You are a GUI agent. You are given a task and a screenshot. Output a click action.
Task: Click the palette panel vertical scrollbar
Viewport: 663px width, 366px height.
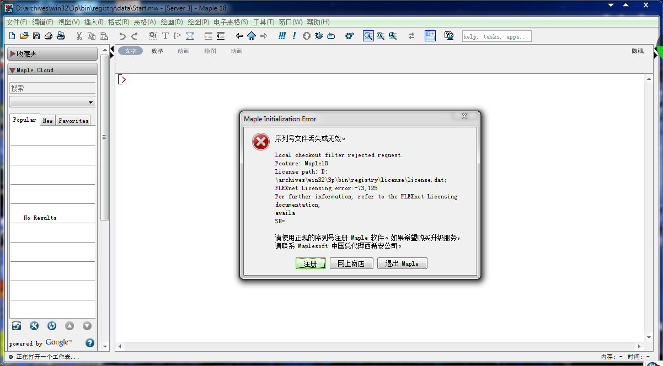click(x=104, y=137)
